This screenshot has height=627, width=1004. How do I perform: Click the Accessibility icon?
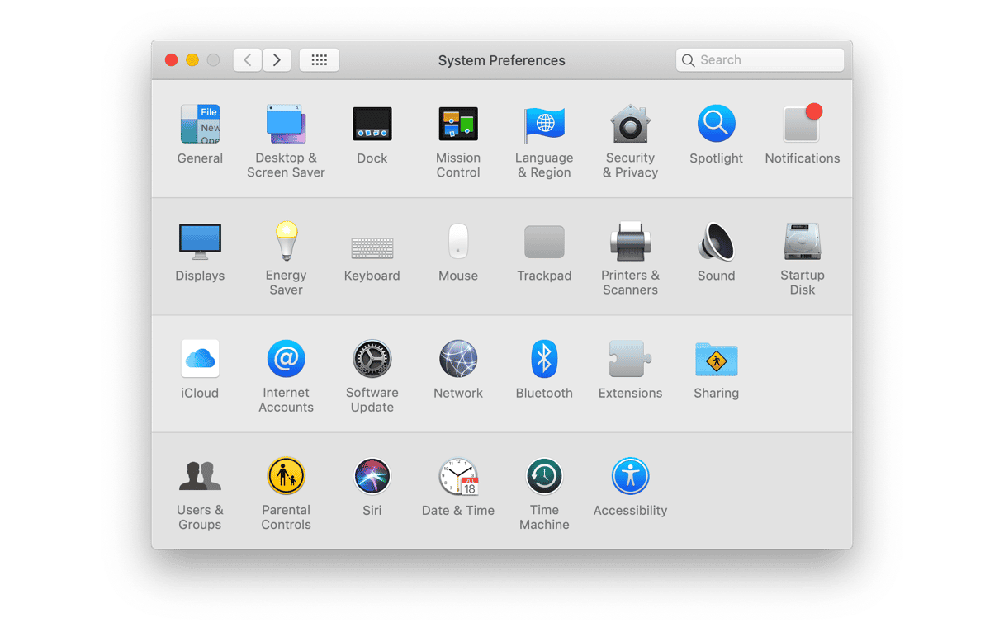click(x=630, y=477)
